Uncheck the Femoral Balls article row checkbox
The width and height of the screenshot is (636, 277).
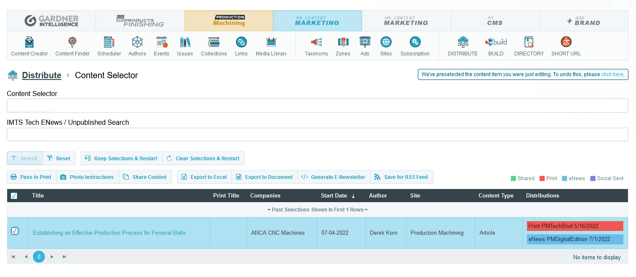point(15,231)
